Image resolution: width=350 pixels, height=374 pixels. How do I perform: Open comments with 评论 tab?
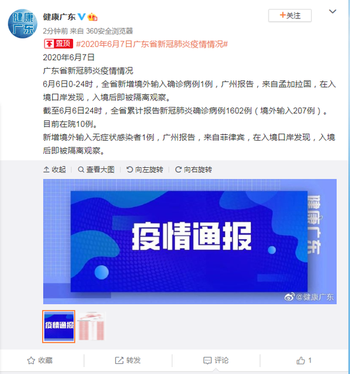(216, 360)
